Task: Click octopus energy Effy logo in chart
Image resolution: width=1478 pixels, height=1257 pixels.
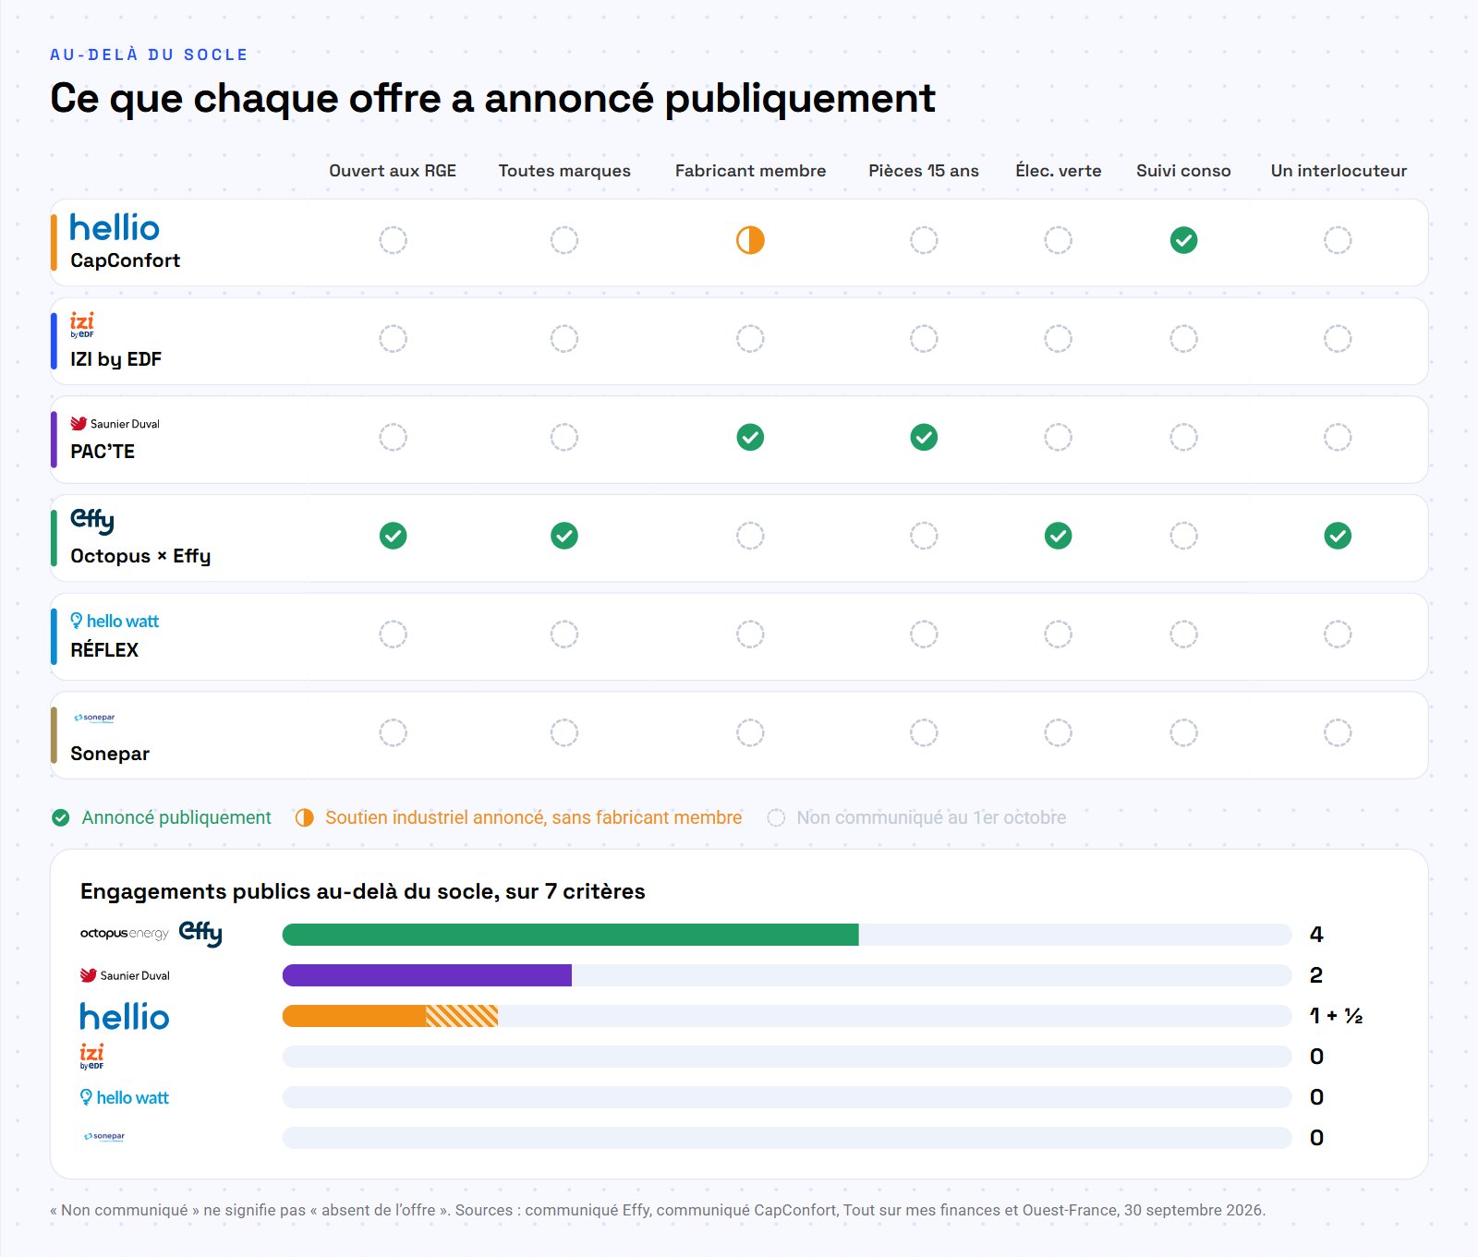Action: (151, 934)
